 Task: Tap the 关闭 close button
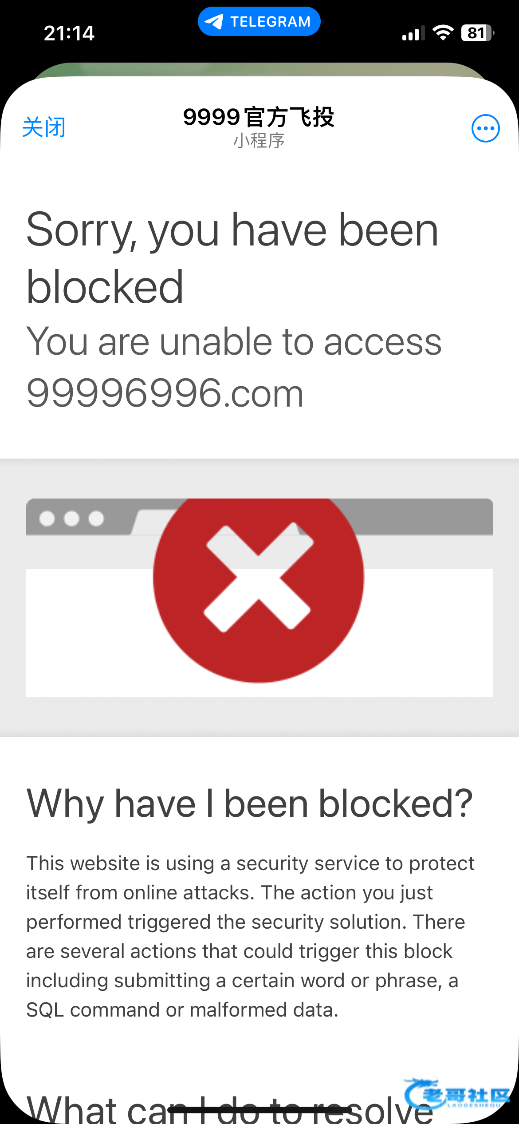pos(44,128)
